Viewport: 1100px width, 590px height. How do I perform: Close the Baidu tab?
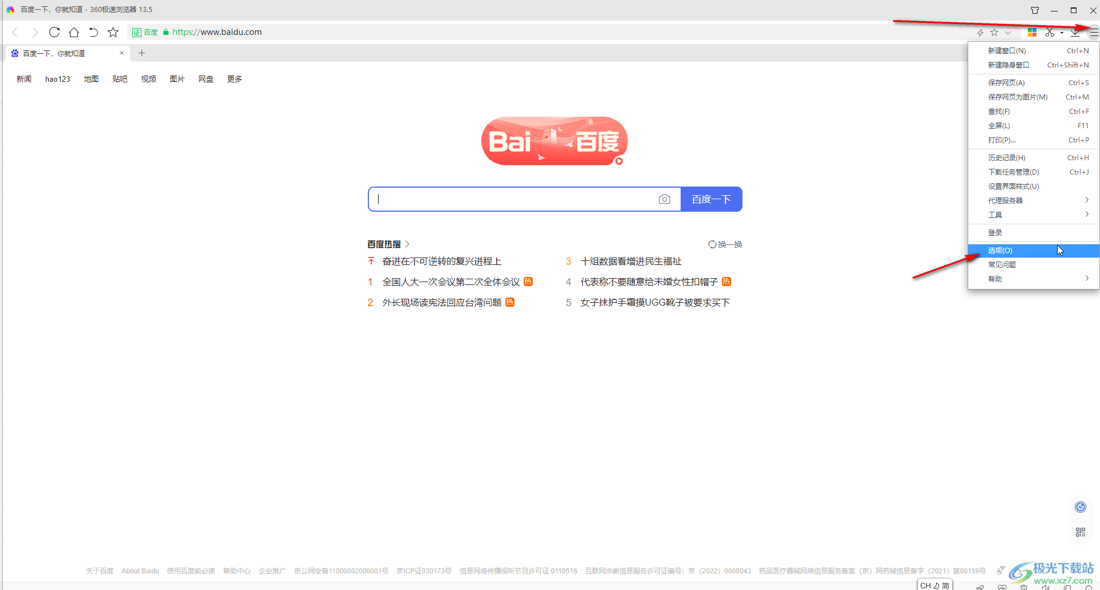(121, 53)
